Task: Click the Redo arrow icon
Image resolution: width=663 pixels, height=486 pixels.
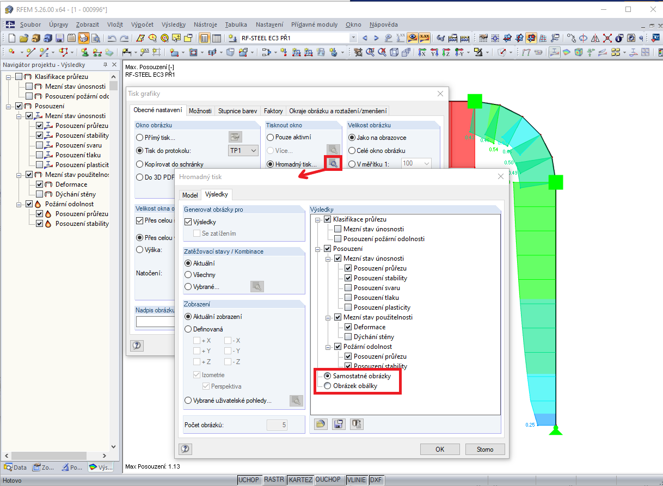Action: coord(124,38)
